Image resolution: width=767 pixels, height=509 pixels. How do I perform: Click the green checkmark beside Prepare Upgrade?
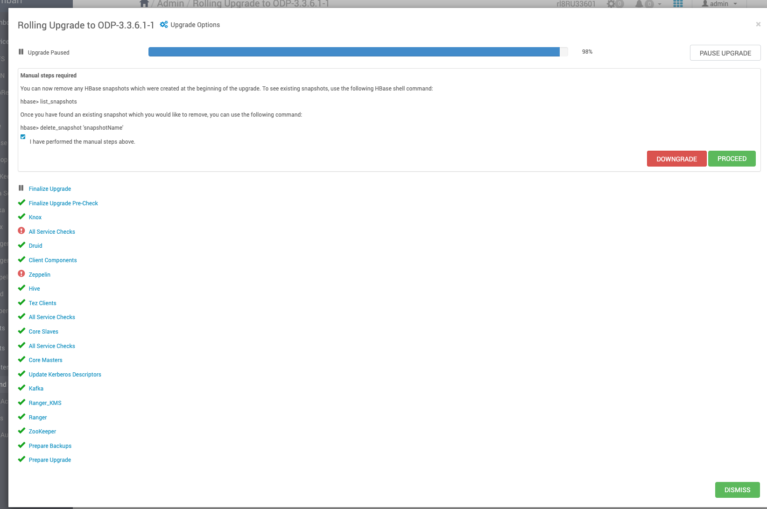21,459
